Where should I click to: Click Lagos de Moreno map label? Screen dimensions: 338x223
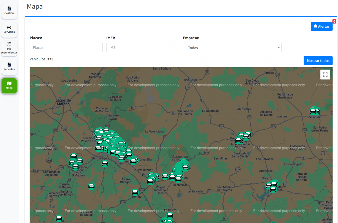click(63, 102)
